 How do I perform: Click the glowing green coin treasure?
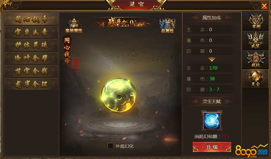click(119, 95)
